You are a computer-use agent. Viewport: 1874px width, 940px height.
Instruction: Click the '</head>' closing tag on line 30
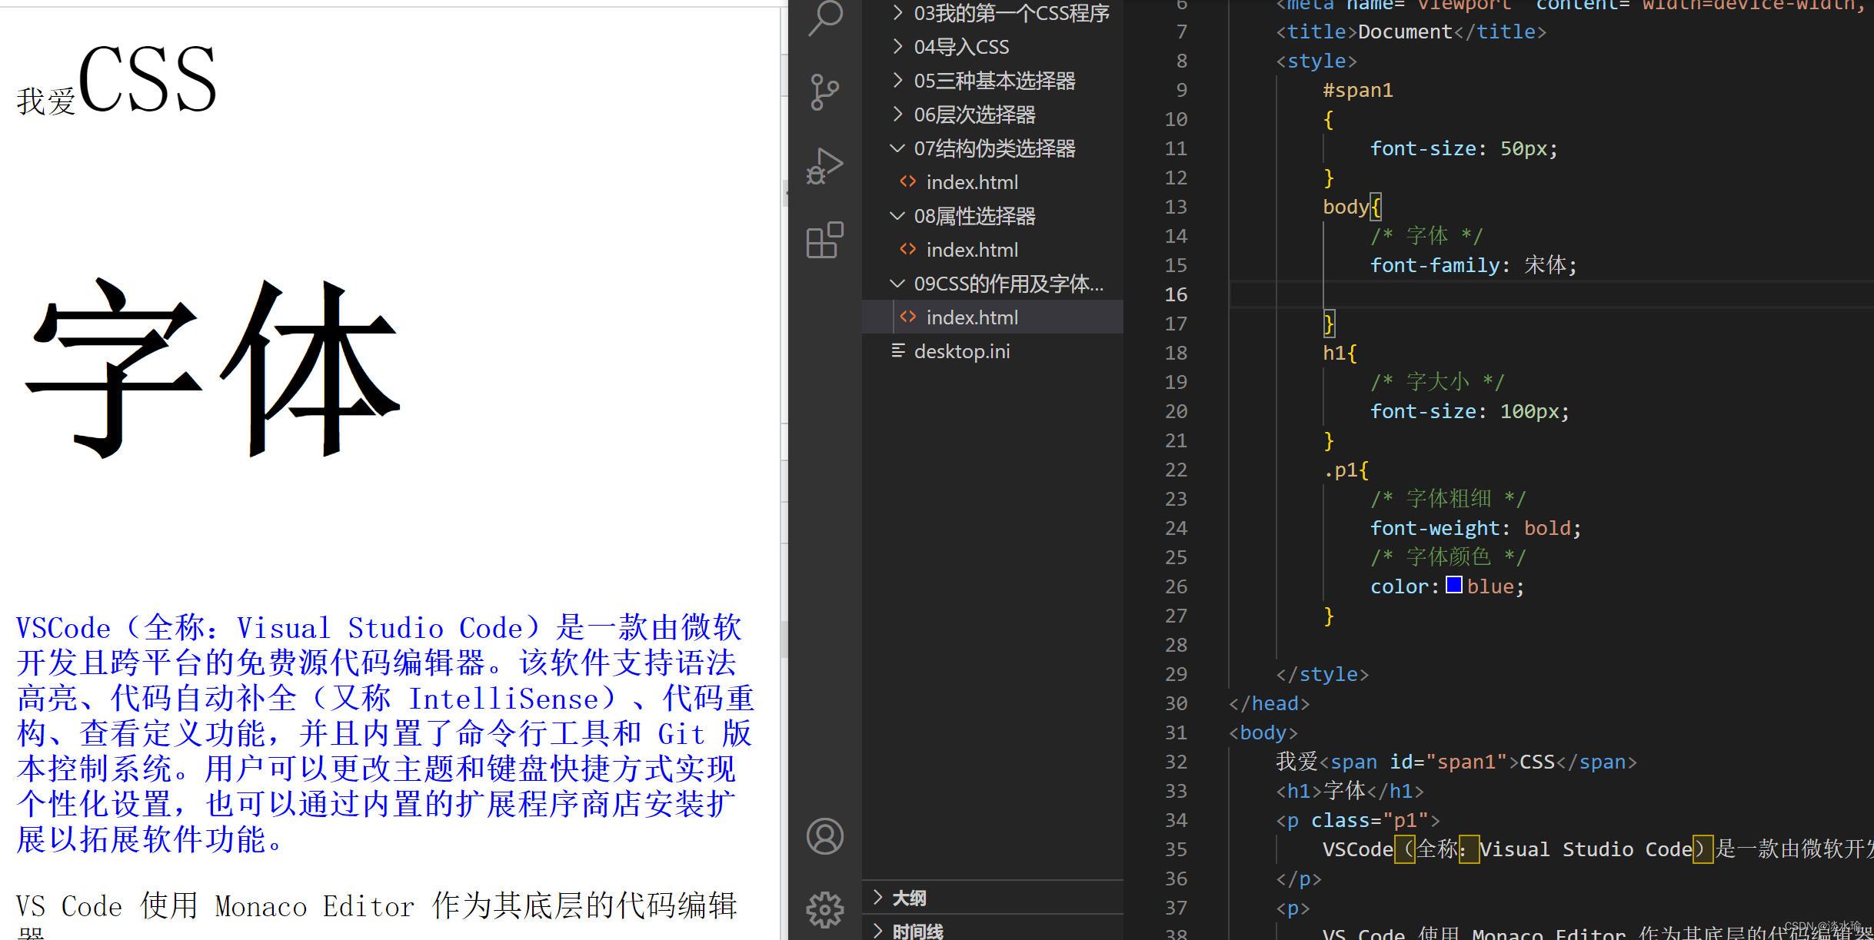[x=1269, y=703]
